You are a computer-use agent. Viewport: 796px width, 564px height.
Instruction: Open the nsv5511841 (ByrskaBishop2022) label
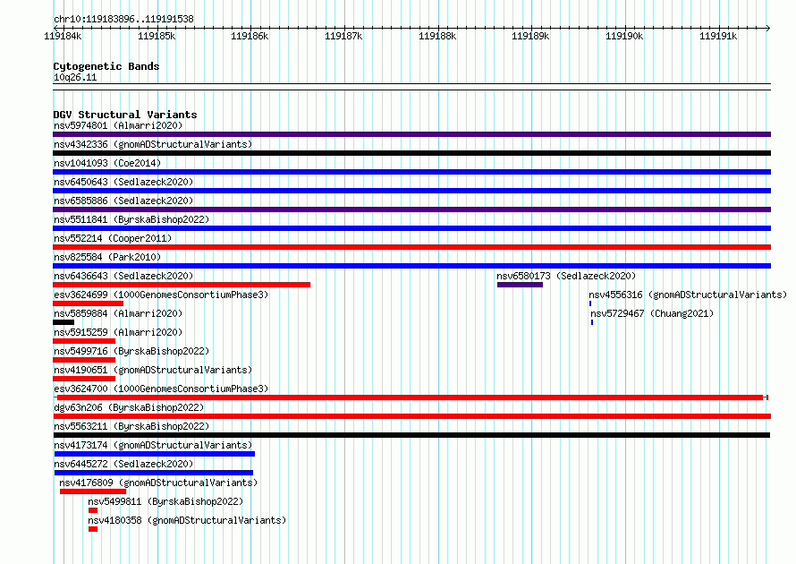click(x=131, y=219)
